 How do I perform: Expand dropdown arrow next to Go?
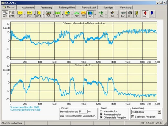click(x=106, y=14)
